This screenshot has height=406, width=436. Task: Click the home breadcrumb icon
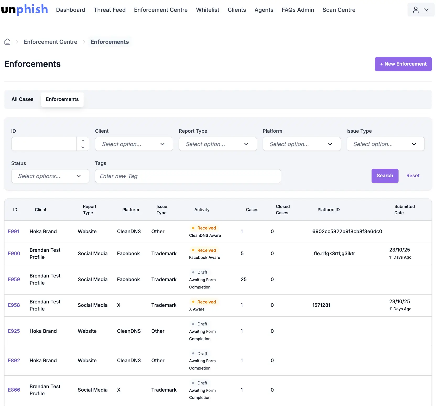[7, 42]
